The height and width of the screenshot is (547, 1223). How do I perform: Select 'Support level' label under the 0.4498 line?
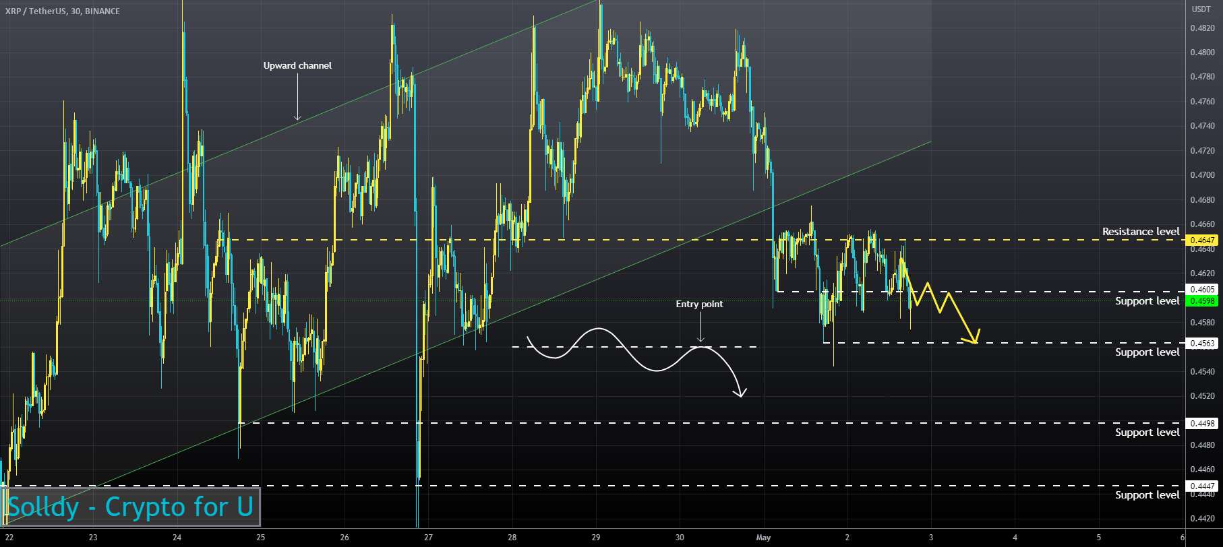click(1147, 432)
